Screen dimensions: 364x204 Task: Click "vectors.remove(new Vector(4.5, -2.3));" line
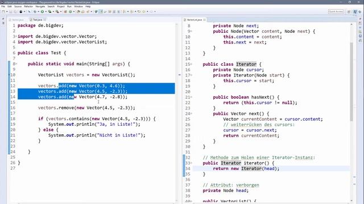pyautogui.click(x=86, y=108)
